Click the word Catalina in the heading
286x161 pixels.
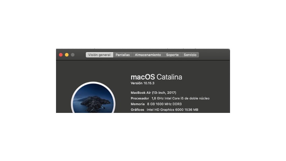pyautogui.click(x=169, y=77)
